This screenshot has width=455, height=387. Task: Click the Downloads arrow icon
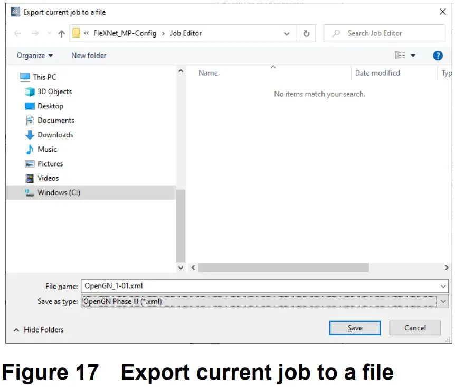click(x=30, y=135)
